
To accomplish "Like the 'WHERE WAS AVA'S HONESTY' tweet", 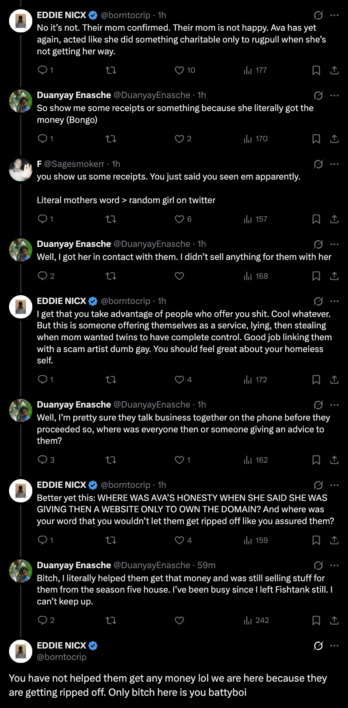I will (x=180, y=540).
